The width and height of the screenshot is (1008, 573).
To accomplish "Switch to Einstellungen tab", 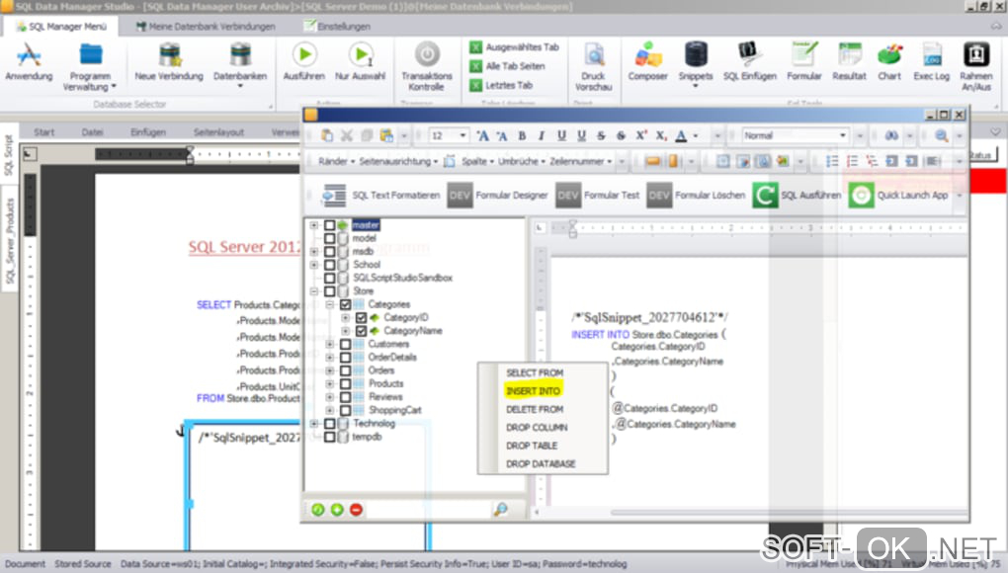I will 337,27.
